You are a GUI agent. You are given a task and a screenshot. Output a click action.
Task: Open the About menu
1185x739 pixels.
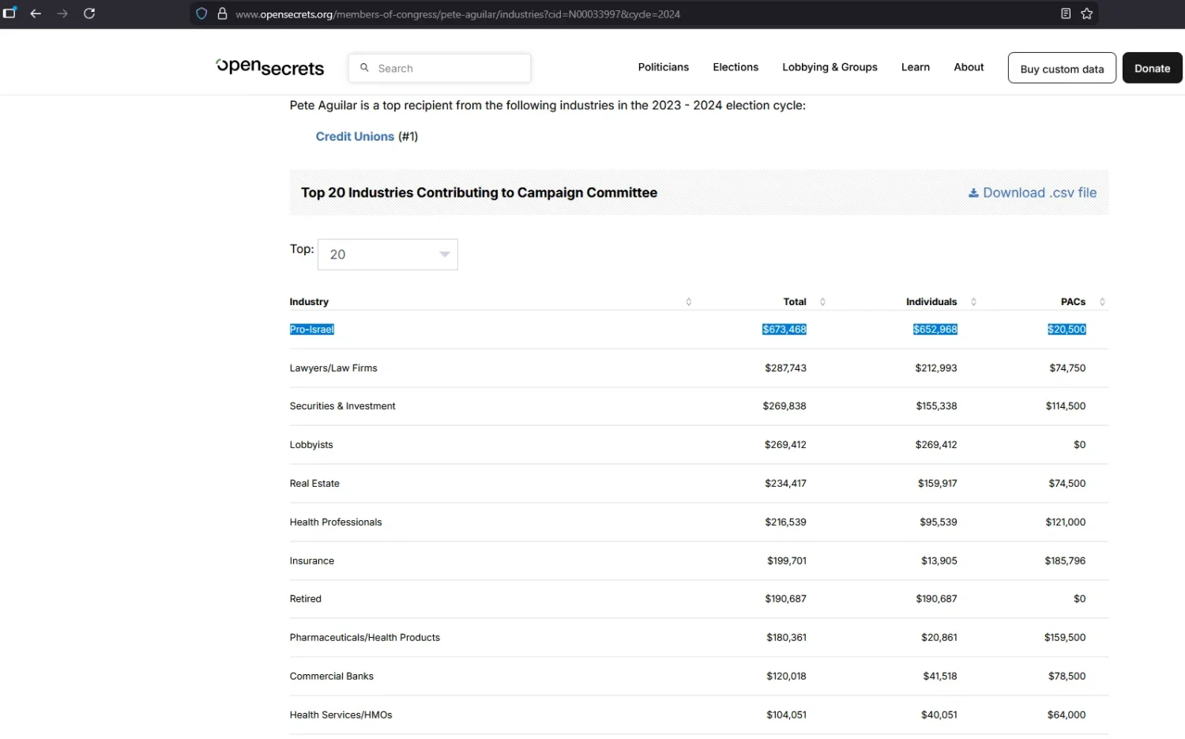(969, 67)
